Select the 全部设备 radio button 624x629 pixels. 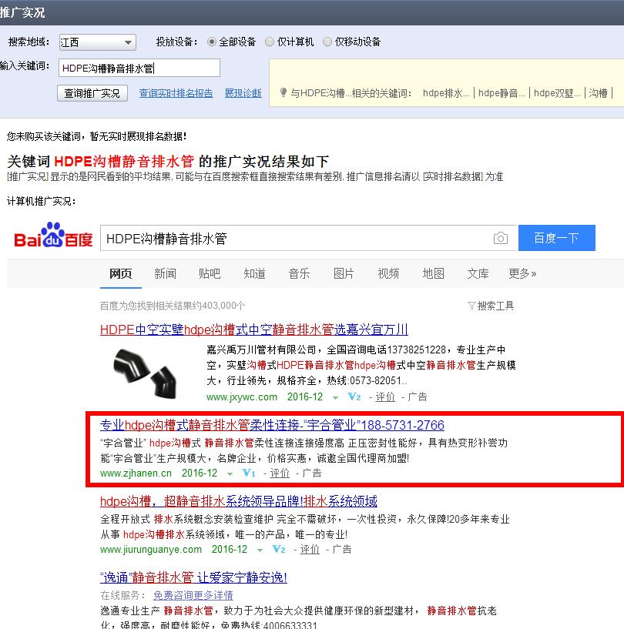point(212,42)
